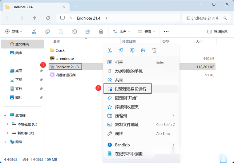Screen dimensions: 234x163
Task: Click the New (新建) button
Action: coord(14,32)
